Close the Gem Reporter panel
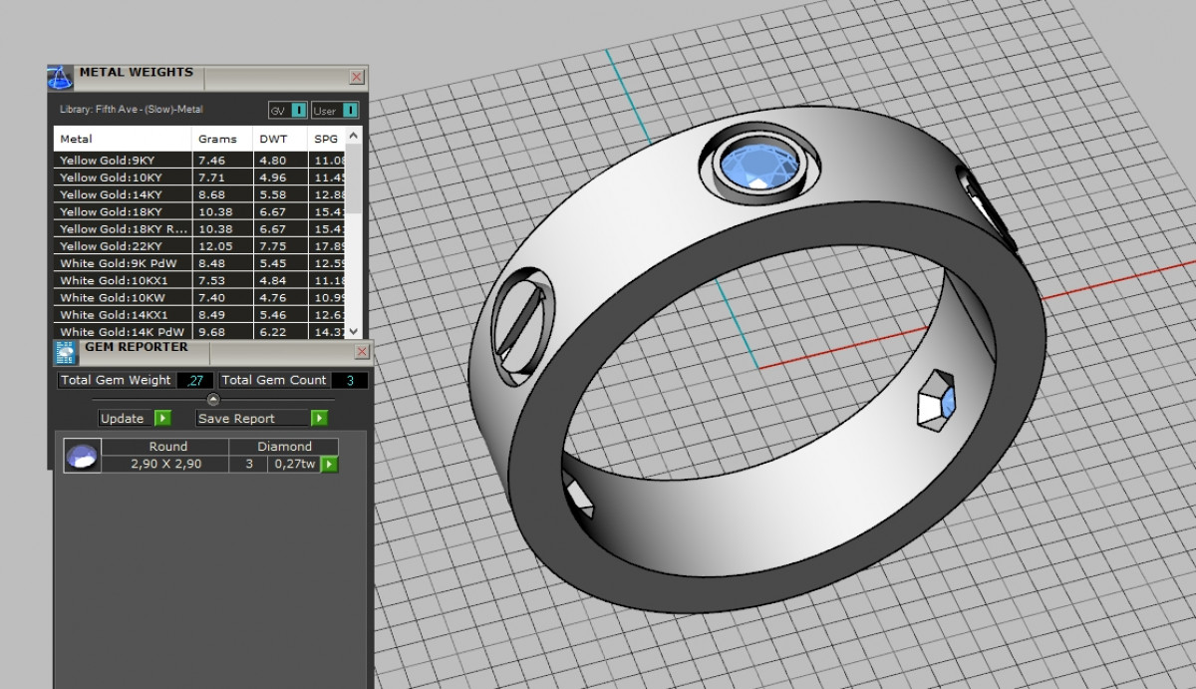Screen dimensions: 1196x689 click(361, 352)
